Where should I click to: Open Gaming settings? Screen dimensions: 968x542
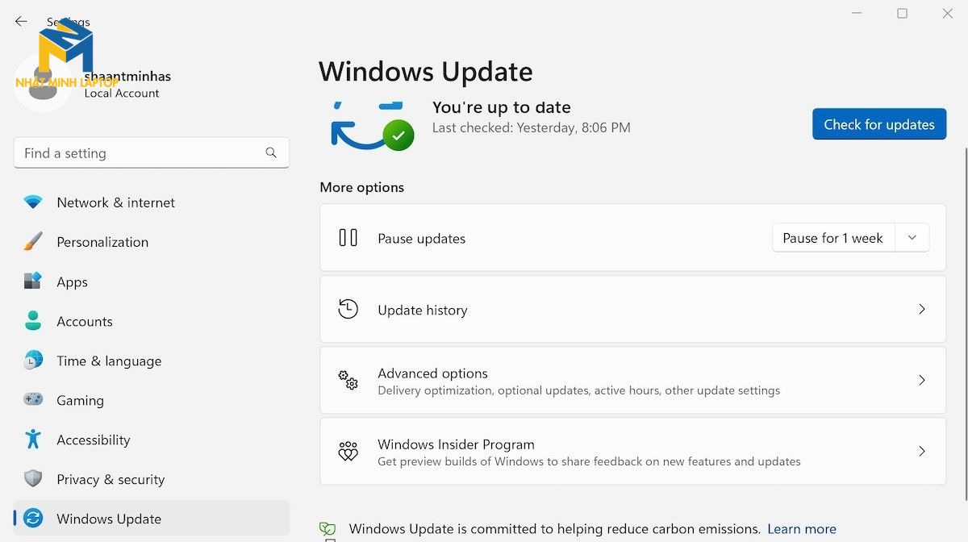152,400
